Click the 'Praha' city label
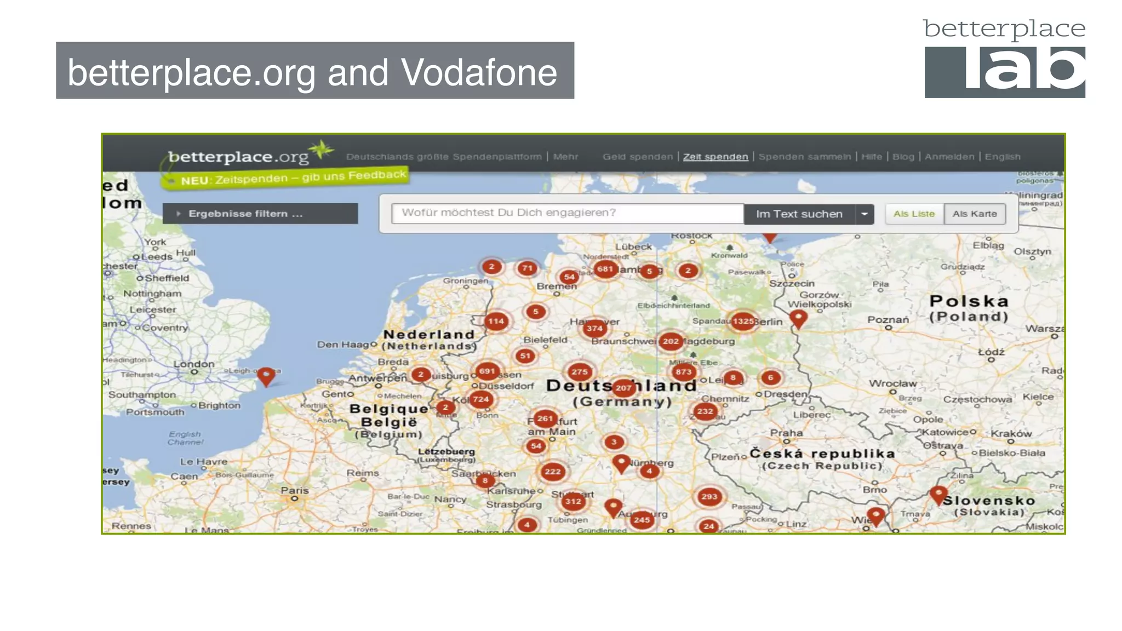 [x=787, y=433]
